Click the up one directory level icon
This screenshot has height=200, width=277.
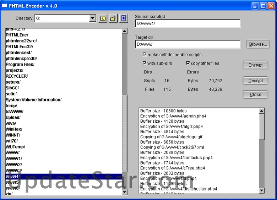point(103,18)
